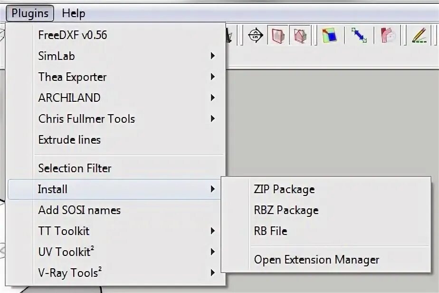439x293 pixels.
Task: Open the Plugins menu
Action: [x=30, y=13]
